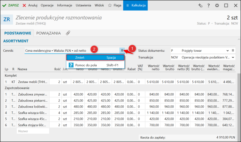Screen dimensions: 241x142
Task: Click the J.m. column header
Action: coord(66,69)
